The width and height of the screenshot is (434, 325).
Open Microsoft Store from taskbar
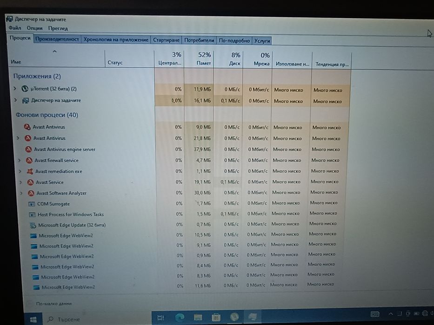pyautogui.click(x=216, y=317)
